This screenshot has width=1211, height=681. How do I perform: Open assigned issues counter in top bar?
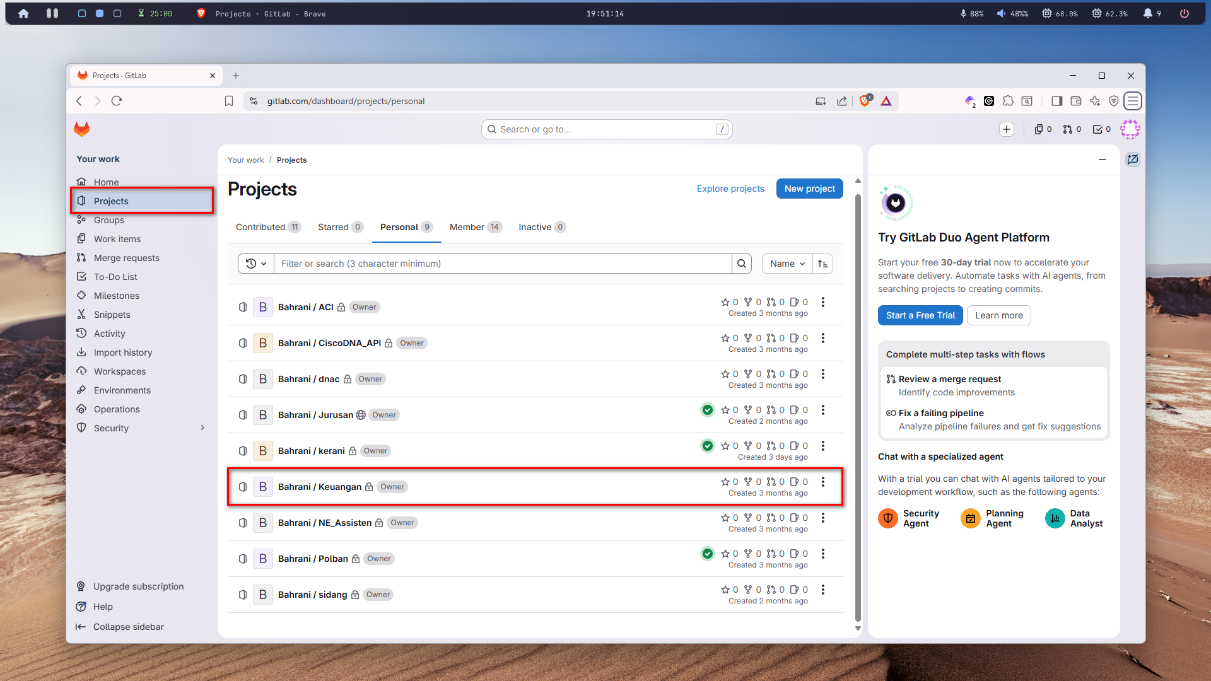pyautogui.click(x=1043, y=129)
